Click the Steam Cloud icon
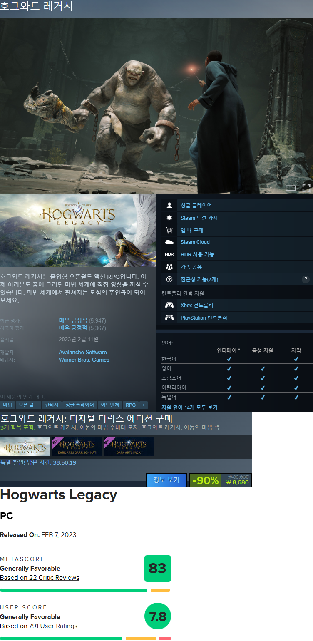313x641 pixels. [x=169, y=242]
